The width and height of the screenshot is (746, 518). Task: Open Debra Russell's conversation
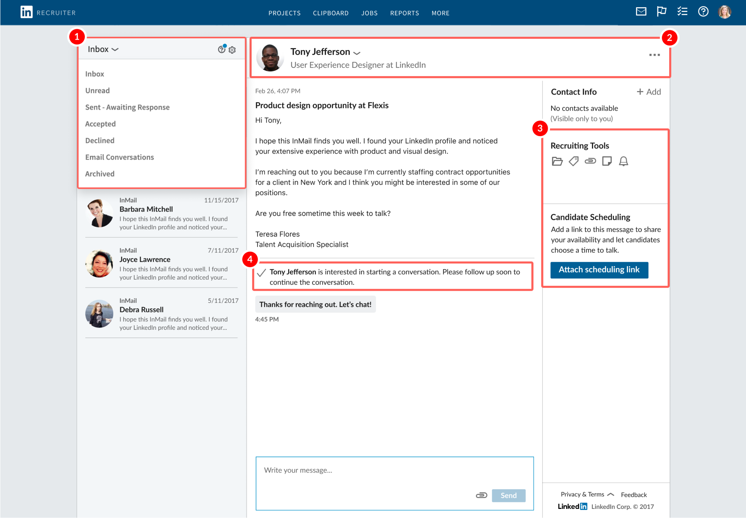tap(161, 314)
